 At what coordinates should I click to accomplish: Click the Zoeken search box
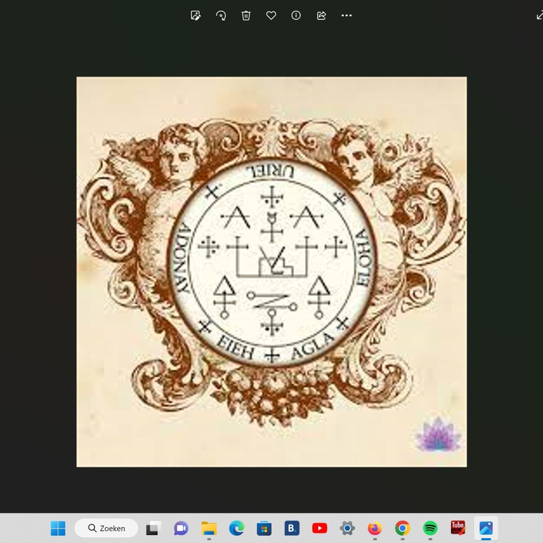tap(106, 528)
